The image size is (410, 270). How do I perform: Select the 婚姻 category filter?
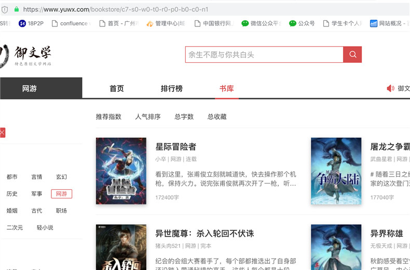12,211
